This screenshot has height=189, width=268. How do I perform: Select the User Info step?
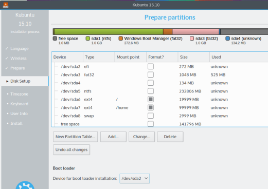pyautogui.click(x=19, y=114)
